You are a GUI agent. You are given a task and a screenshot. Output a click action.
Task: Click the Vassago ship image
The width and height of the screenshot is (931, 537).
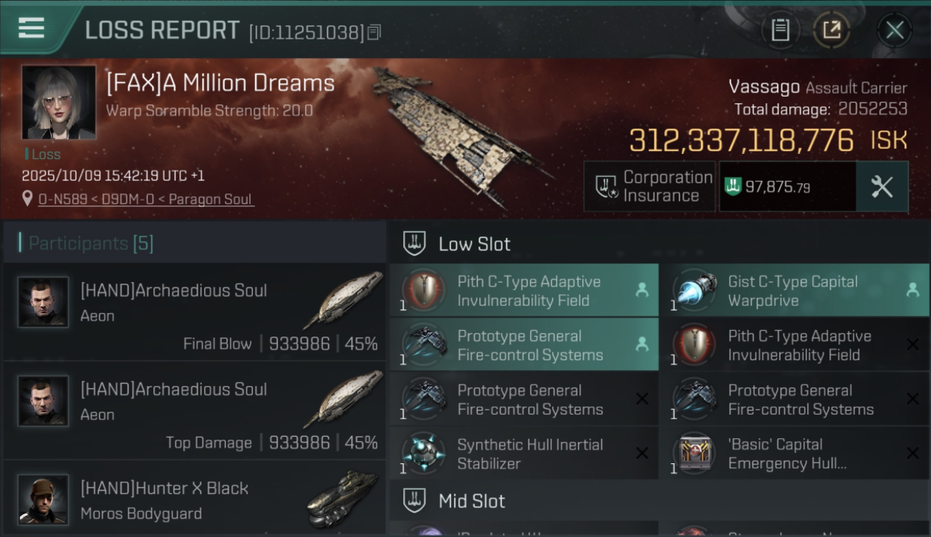pyautogui.click(x=458, y=136)
